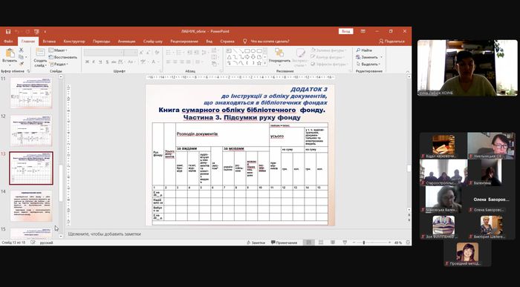Click the Поделиться share button
520x287 pixels.
[x=391, y=42]
